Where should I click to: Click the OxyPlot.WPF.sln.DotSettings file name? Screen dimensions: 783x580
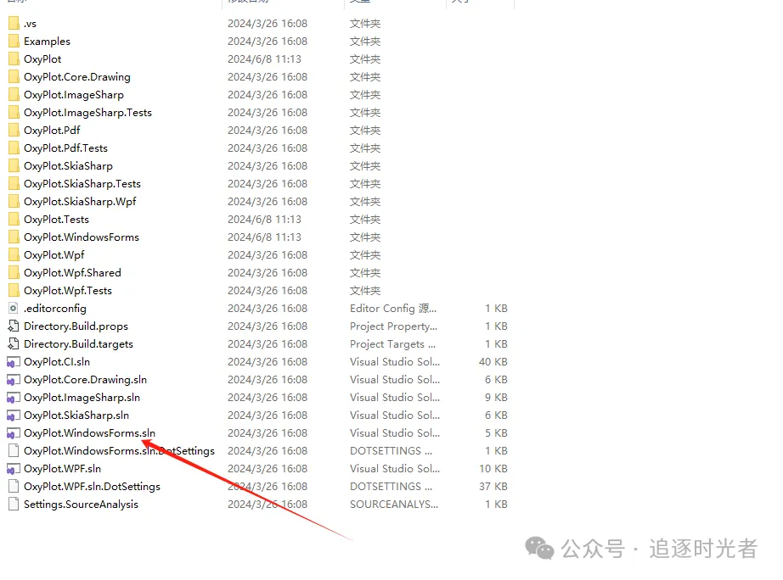point(92,487)
